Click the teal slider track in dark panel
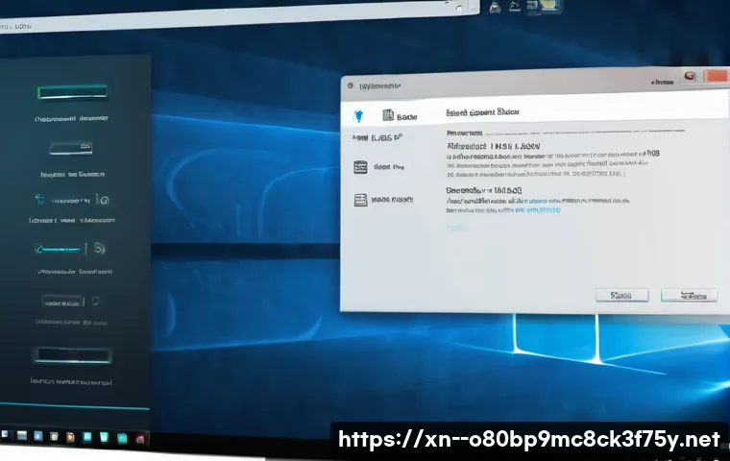This screenshot has height=461, width=730. 61,250
